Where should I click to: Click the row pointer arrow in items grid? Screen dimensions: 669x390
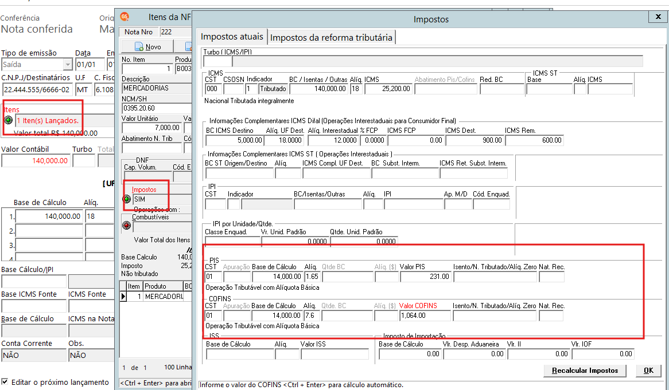pyautogui.click(x=123, y=296)
